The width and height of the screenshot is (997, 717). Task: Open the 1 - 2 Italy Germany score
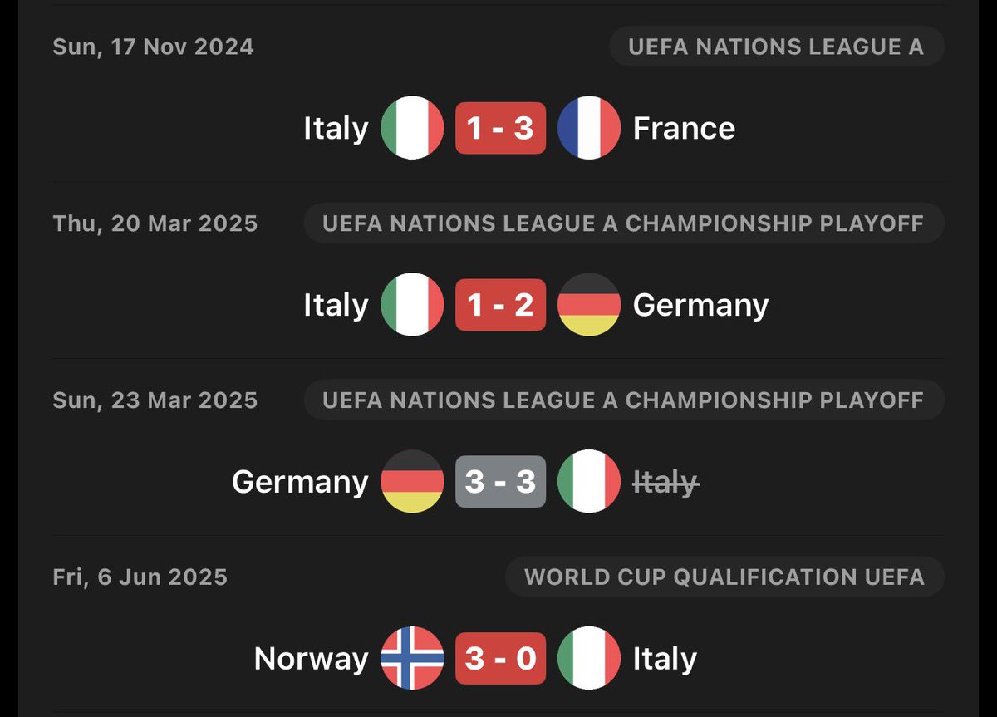coord(500,305)
